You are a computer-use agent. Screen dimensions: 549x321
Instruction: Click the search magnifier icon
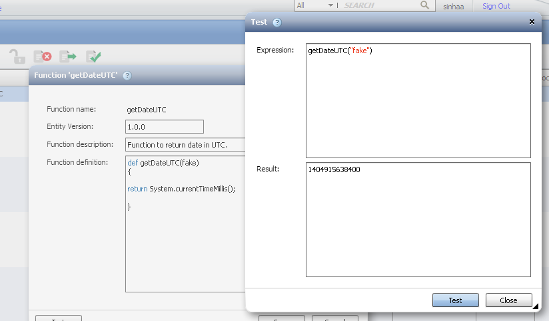(425, 5)
